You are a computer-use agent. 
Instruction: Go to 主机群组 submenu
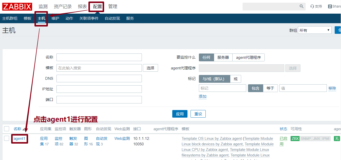point(10,18)
